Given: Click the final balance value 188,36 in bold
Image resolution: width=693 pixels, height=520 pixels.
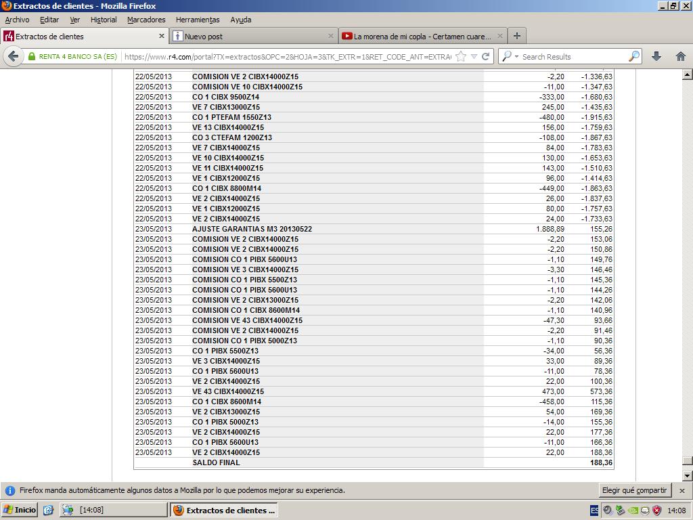Looking at the screenshot, I should 601,462.
